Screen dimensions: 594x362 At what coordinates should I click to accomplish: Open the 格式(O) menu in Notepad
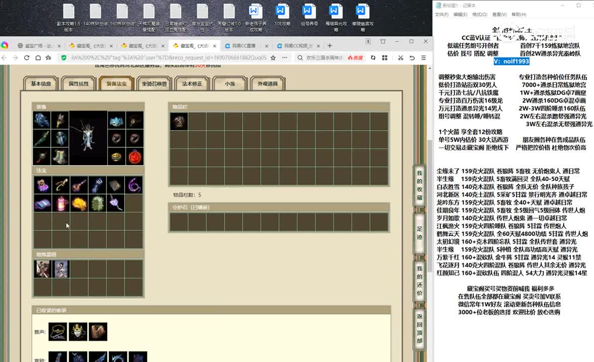point(480,15)
